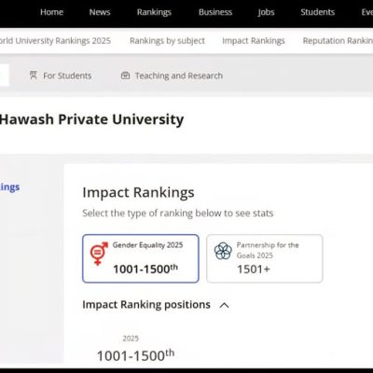Switch to the Teaching and Research tab
The width and height of the screenshot is (373, 373).
pos(172,76)
